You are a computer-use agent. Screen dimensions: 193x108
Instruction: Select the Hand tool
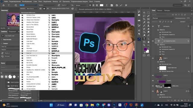click(x=148, y=42)
